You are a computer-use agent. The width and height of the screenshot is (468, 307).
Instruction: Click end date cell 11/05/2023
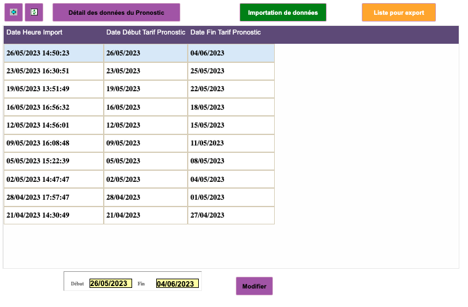coord(232,143)
